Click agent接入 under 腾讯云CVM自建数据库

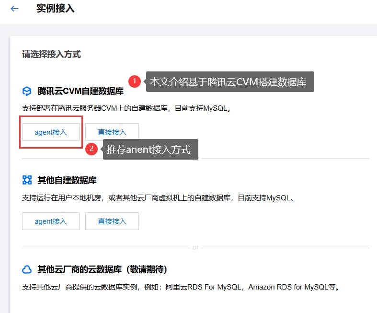[51, 132]
